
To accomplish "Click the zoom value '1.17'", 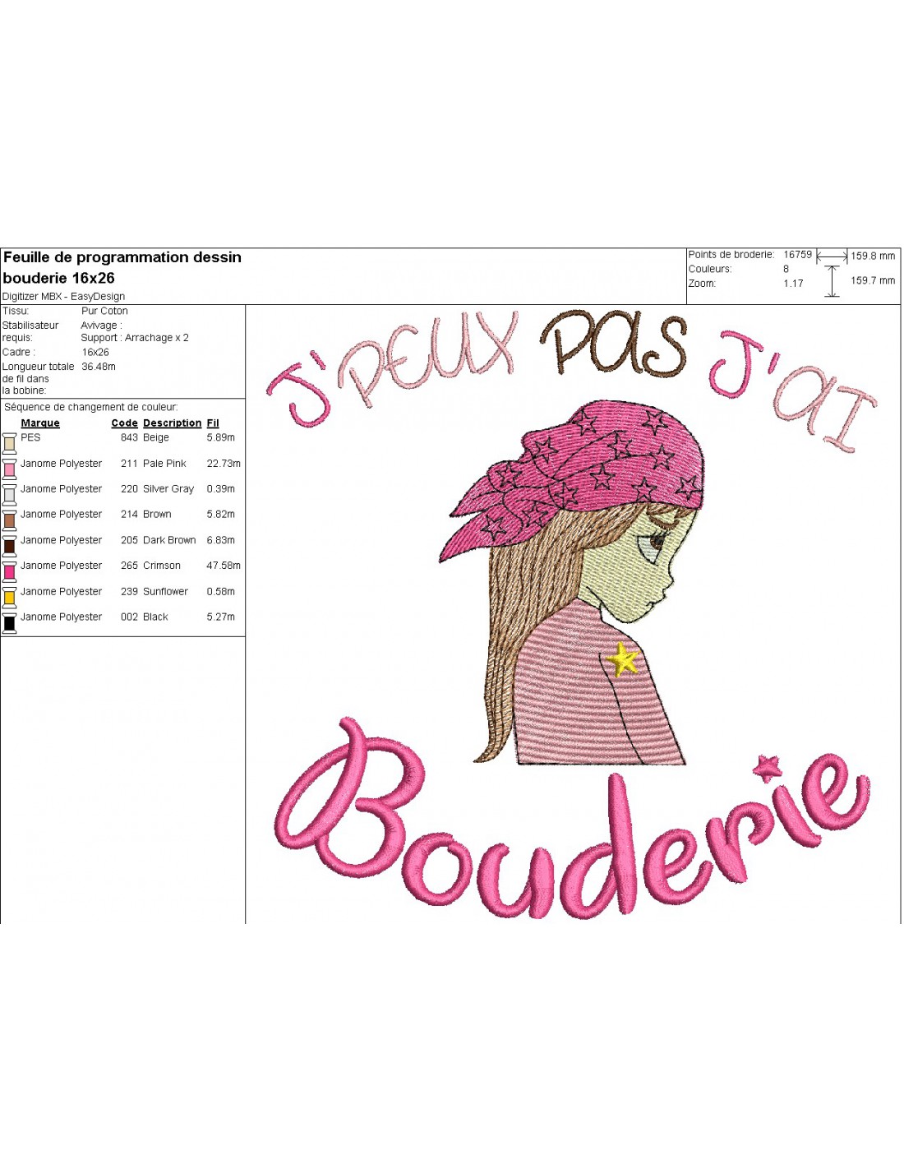I will [x=793, y=284].
